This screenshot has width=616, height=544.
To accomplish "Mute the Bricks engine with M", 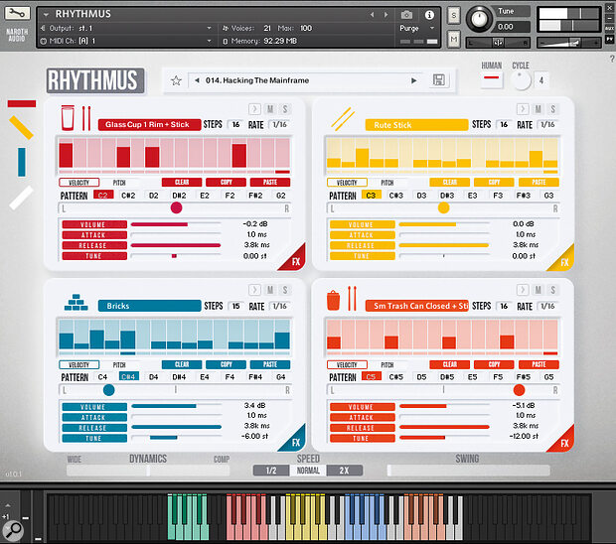I will (270, 290).
